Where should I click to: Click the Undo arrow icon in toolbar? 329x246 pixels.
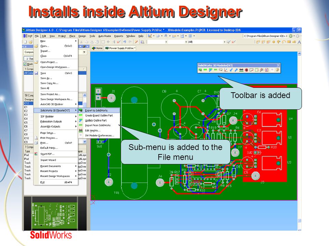(125, 42)
